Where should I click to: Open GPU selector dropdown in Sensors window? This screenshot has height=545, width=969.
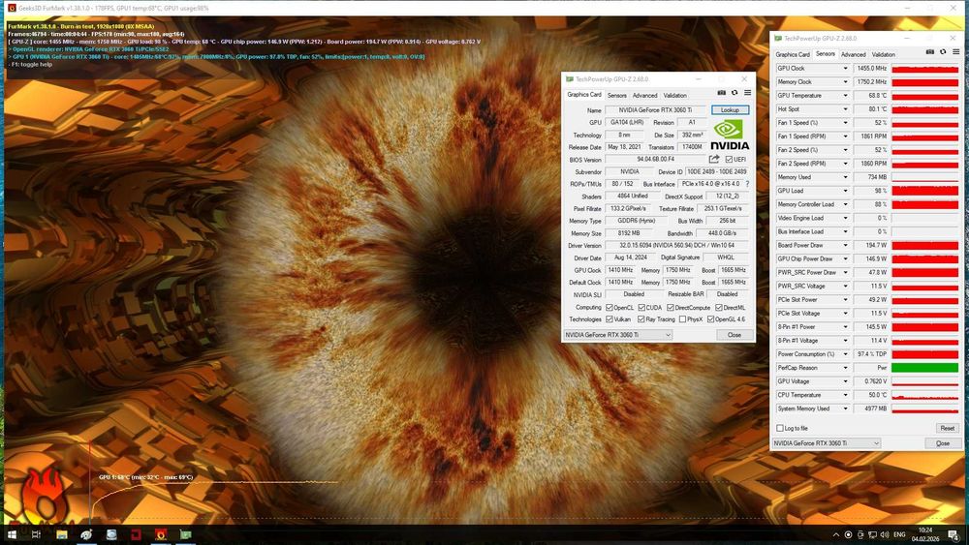click(827, 443)
